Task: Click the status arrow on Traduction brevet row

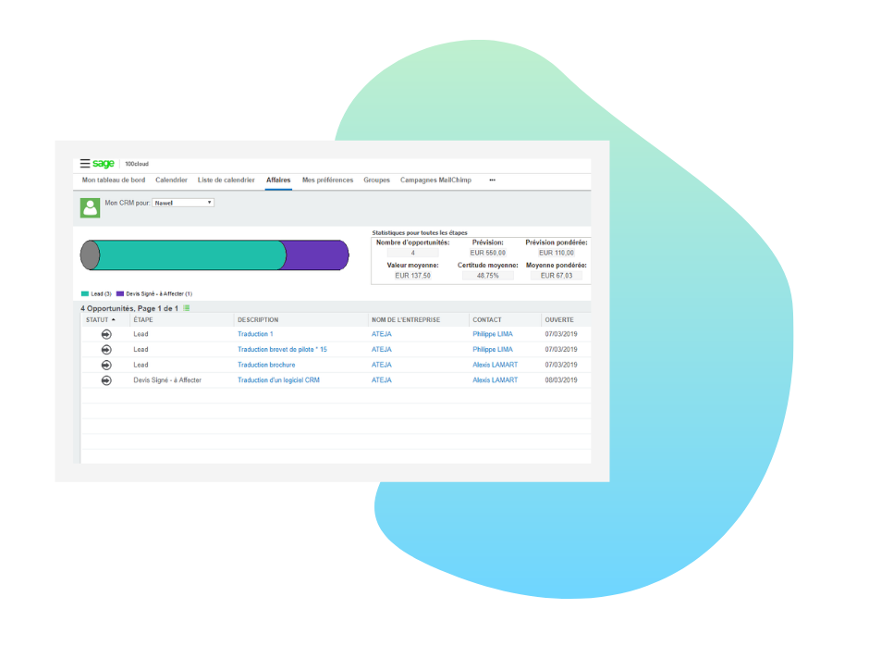Action: (105, 350)
